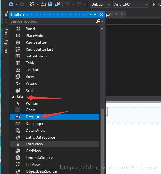This screenshot has height=174, width=161.
Task: Open the New Project dropdown arrow
Action: [38, 4]
